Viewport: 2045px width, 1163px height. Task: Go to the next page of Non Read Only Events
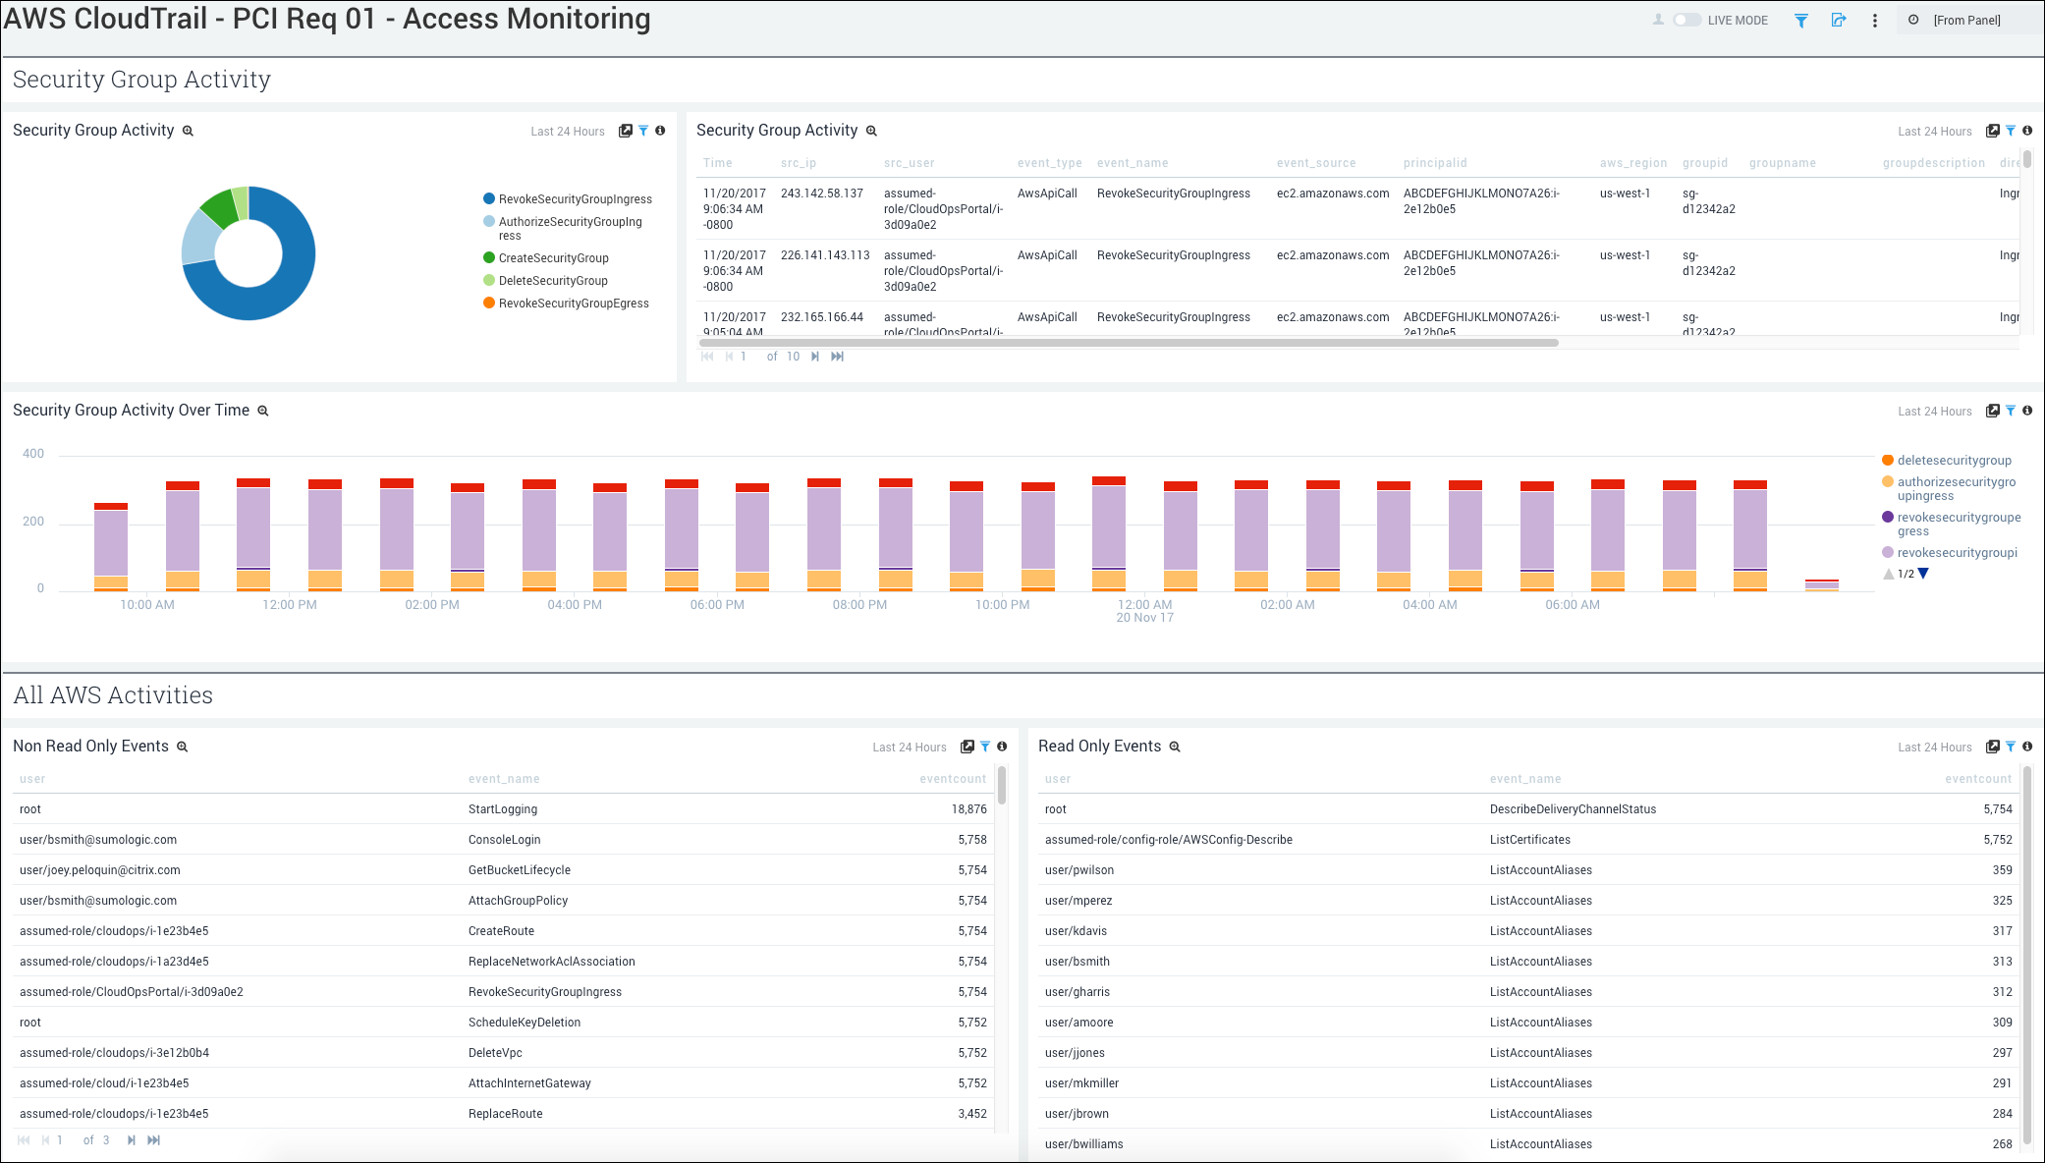point(131,1140)
